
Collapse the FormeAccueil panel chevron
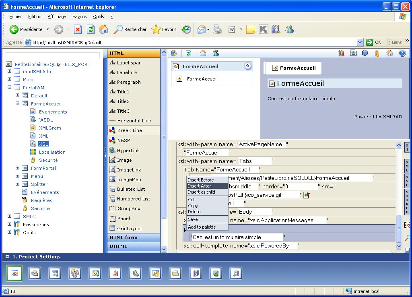point(247,66)
